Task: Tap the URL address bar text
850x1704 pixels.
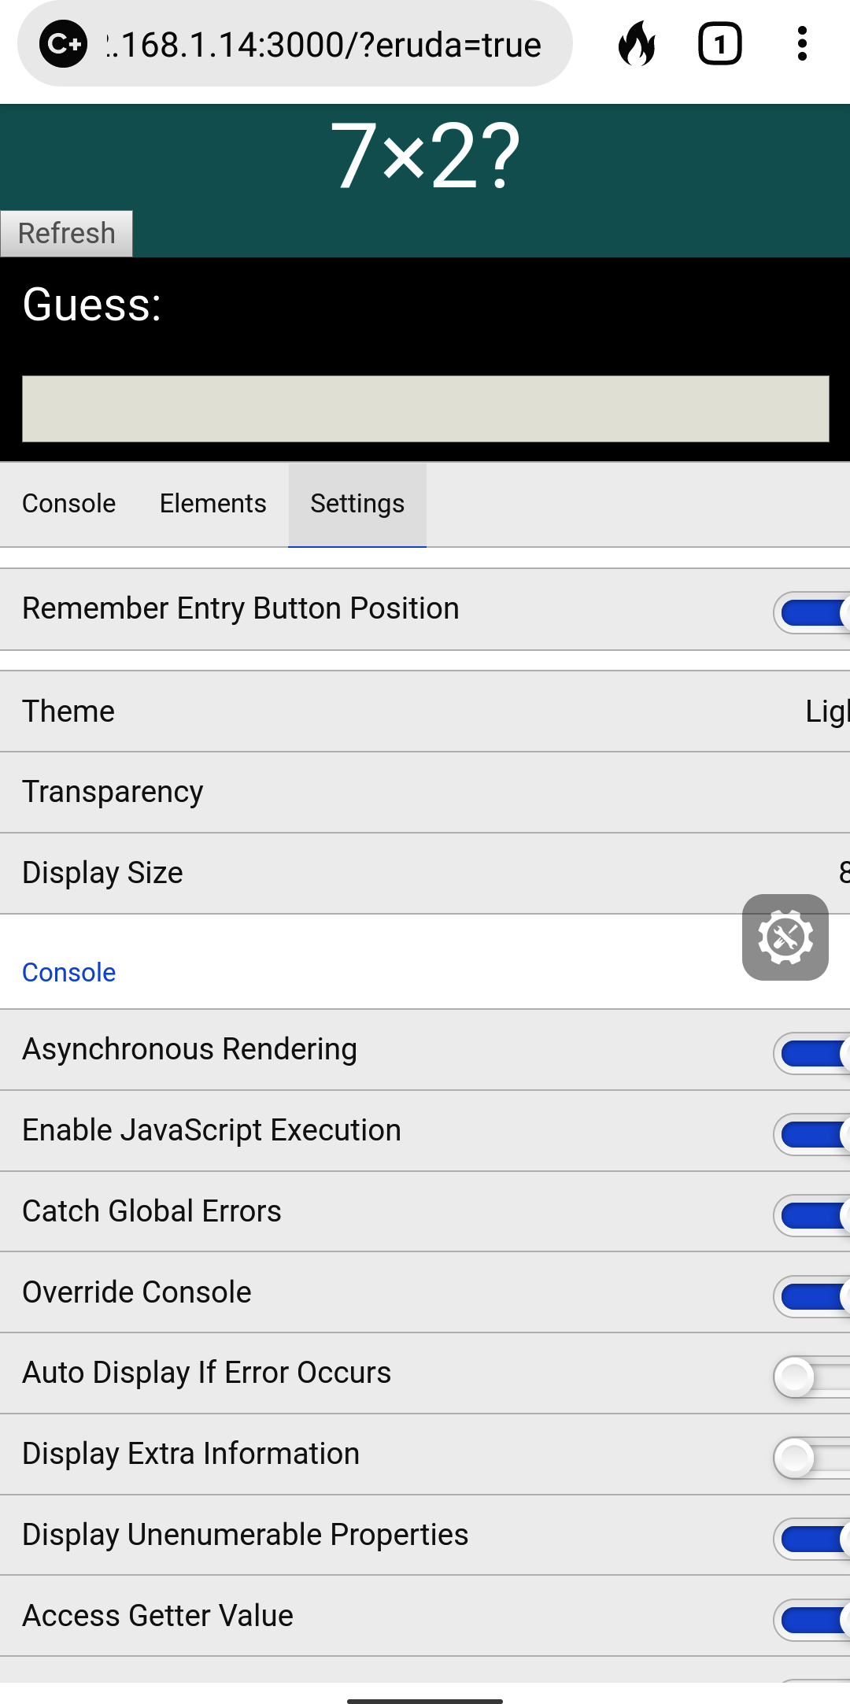Action: [x=324, y=45]
